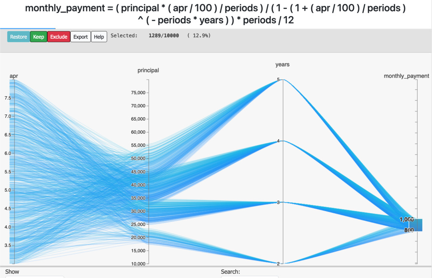Click the Restore button
The height and width of the screenshot is (278, 432).
[x=18, y=37]
